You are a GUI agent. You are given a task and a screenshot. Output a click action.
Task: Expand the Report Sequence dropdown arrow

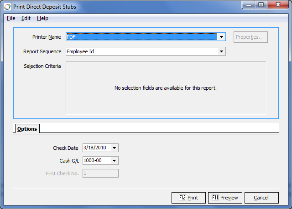(x=221, y=51)
